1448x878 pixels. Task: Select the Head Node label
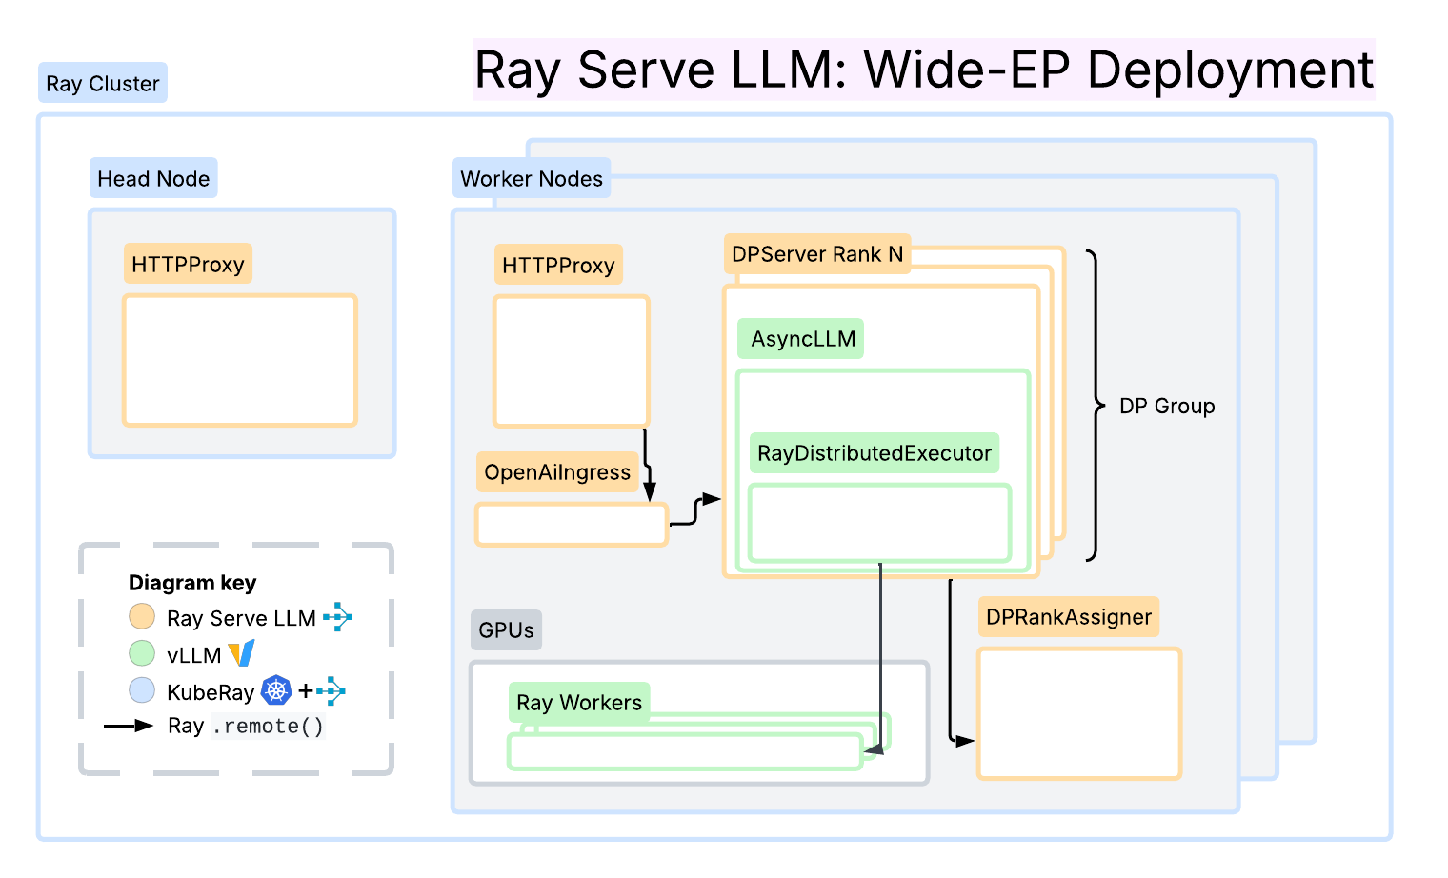pyautogui.click(x=153, y=179)
